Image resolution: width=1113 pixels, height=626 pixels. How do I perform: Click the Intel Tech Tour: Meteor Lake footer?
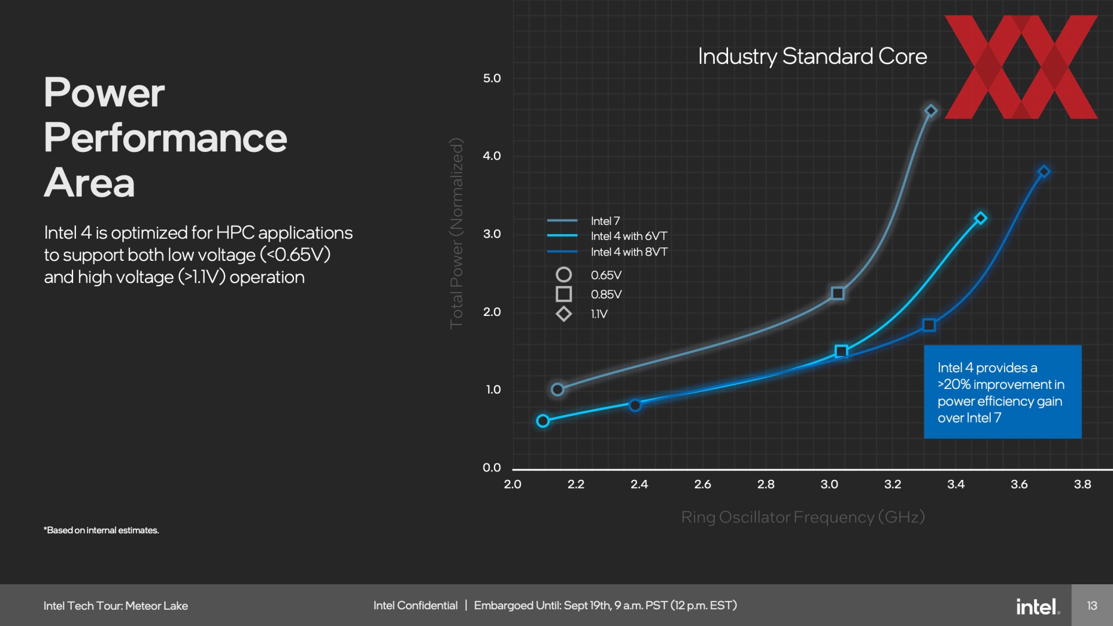click(x=115, y=606)
